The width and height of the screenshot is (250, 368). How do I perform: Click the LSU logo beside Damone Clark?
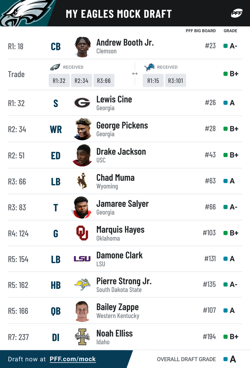click(82, 259)
